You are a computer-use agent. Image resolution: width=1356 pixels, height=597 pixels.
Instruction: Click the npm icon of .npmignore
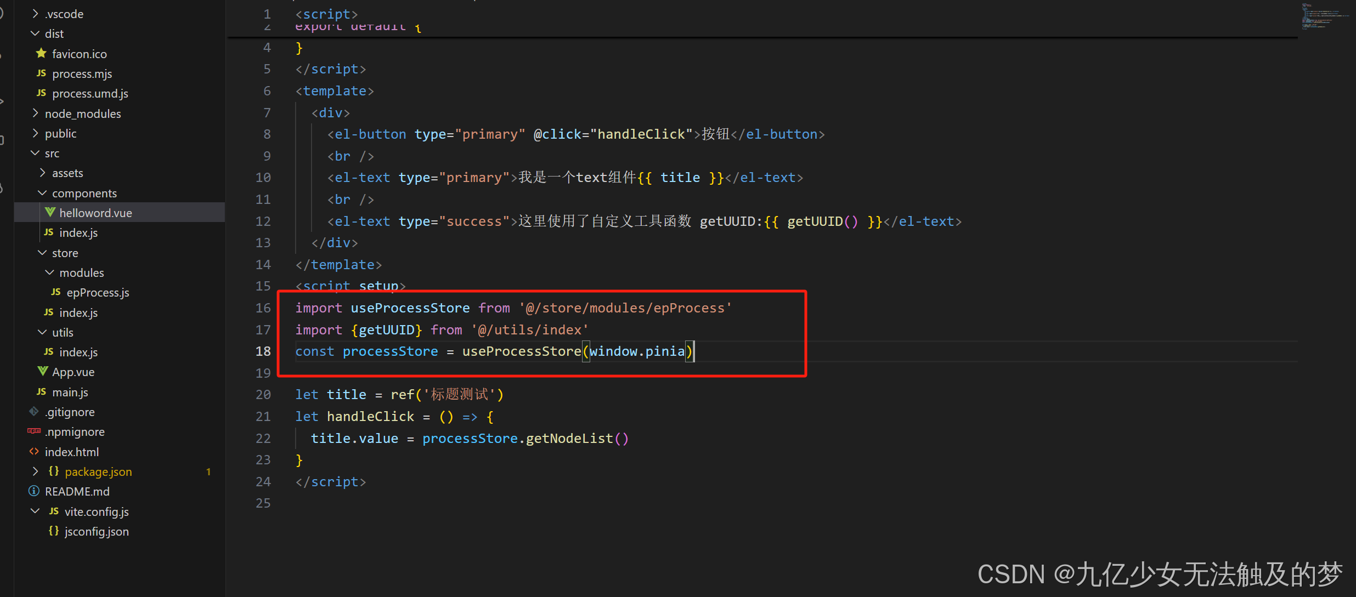[x=34, y=431]
